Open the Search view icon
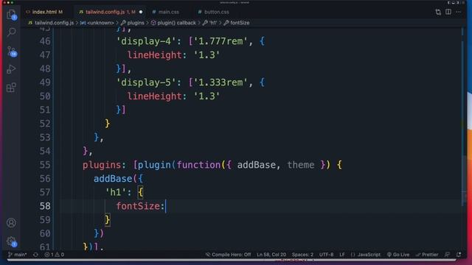 pos(12,32)
